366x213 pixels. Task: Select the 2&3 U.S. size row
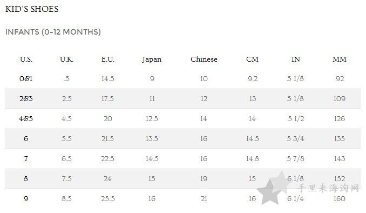tap(183, 99)
